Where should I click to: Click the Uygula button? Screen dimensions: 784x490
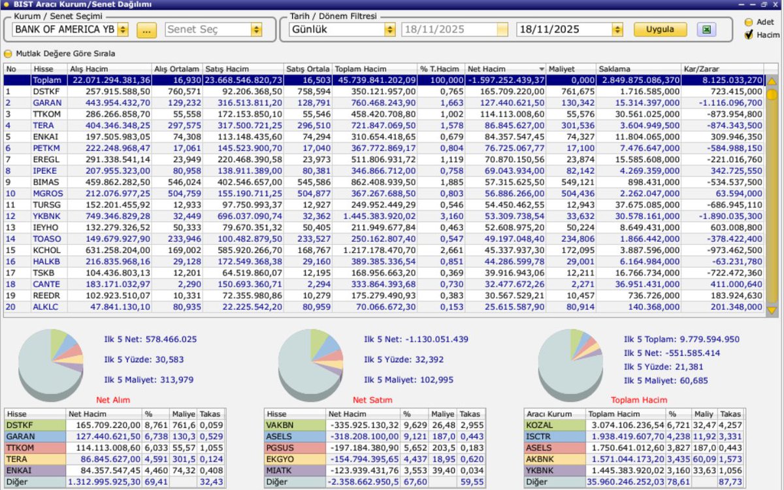(661, 29)
